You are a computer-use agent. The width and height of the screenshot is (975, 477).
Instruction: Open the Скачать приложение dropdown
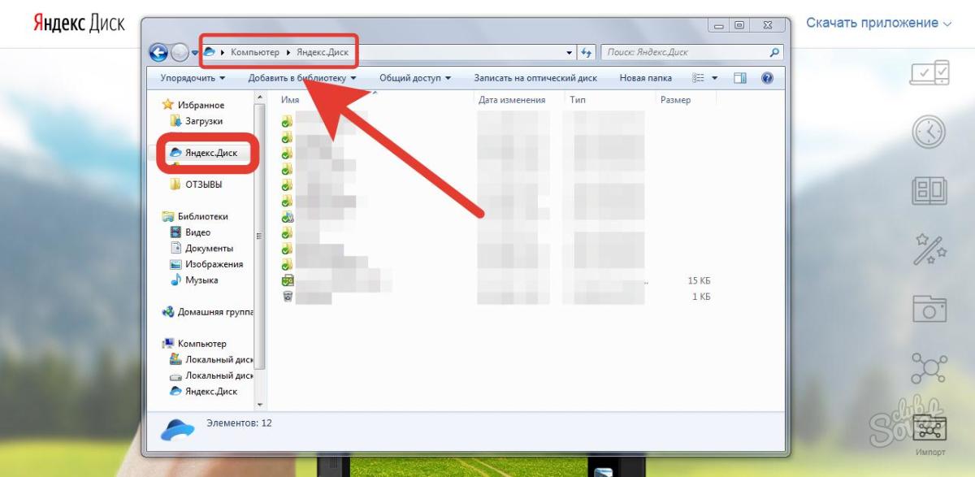[x=878, y=23]
